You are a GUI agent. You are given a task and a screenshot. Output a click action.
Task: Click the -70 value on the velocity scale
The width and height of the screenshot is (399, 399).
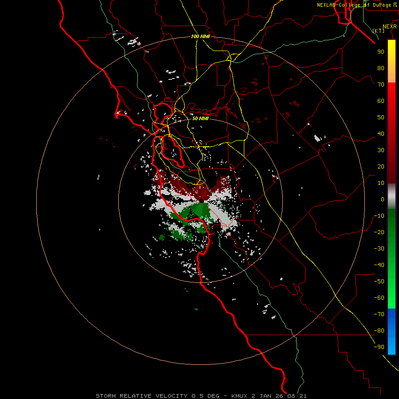click(x=379, y=314)
